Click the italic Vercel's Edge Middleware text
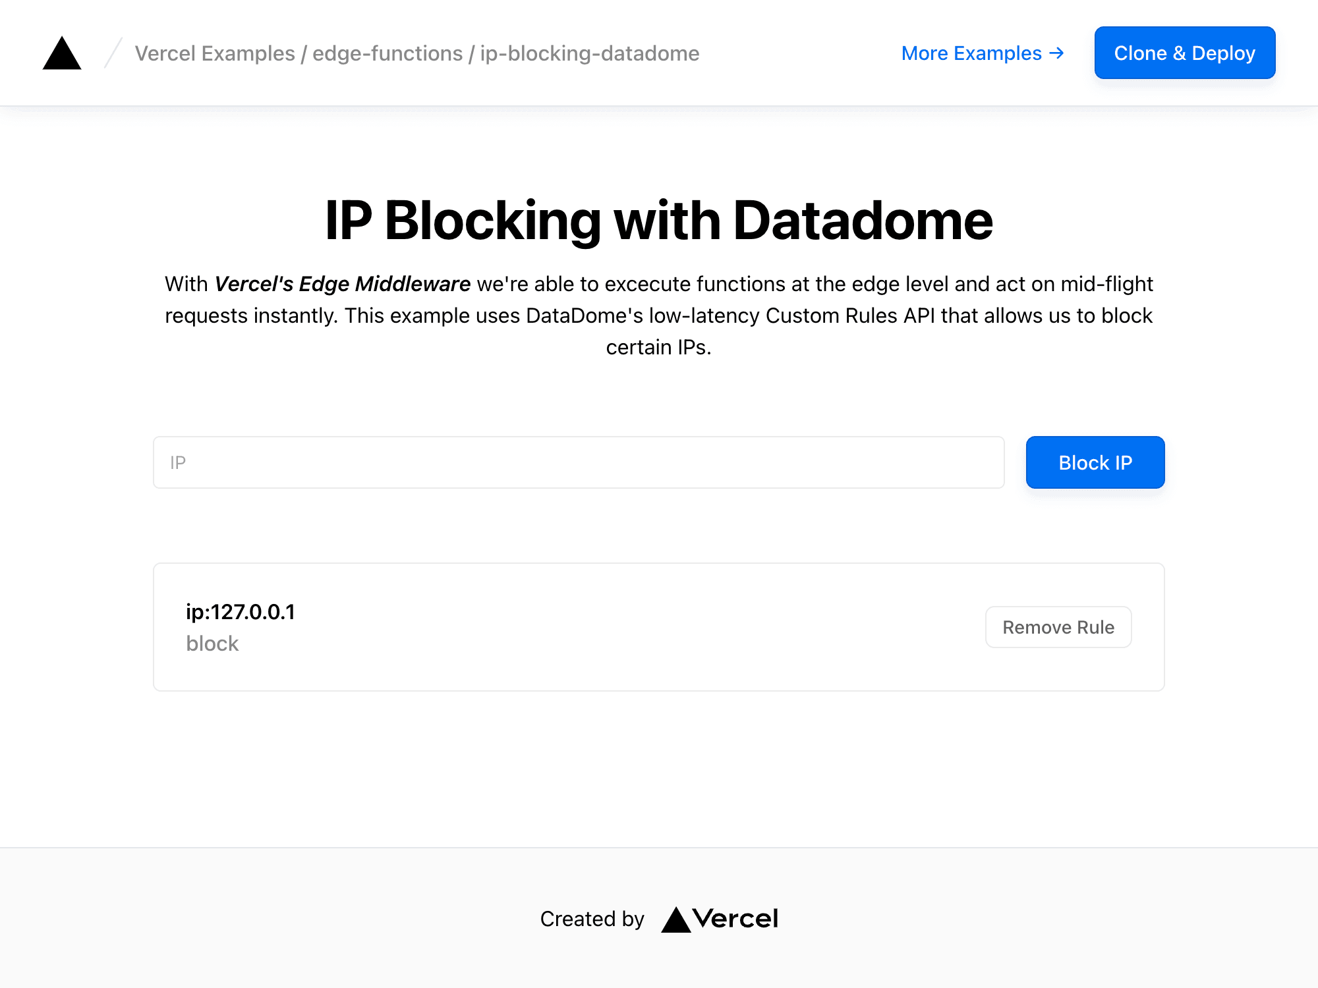Screen dimensions: 1318x988 pos(343,284)
